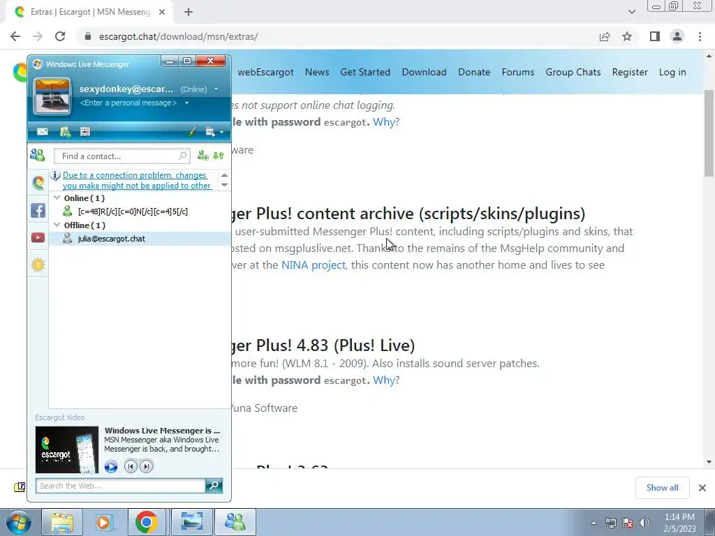Show next notification using down arrow

pyautogui.click(x=224, y=185)
